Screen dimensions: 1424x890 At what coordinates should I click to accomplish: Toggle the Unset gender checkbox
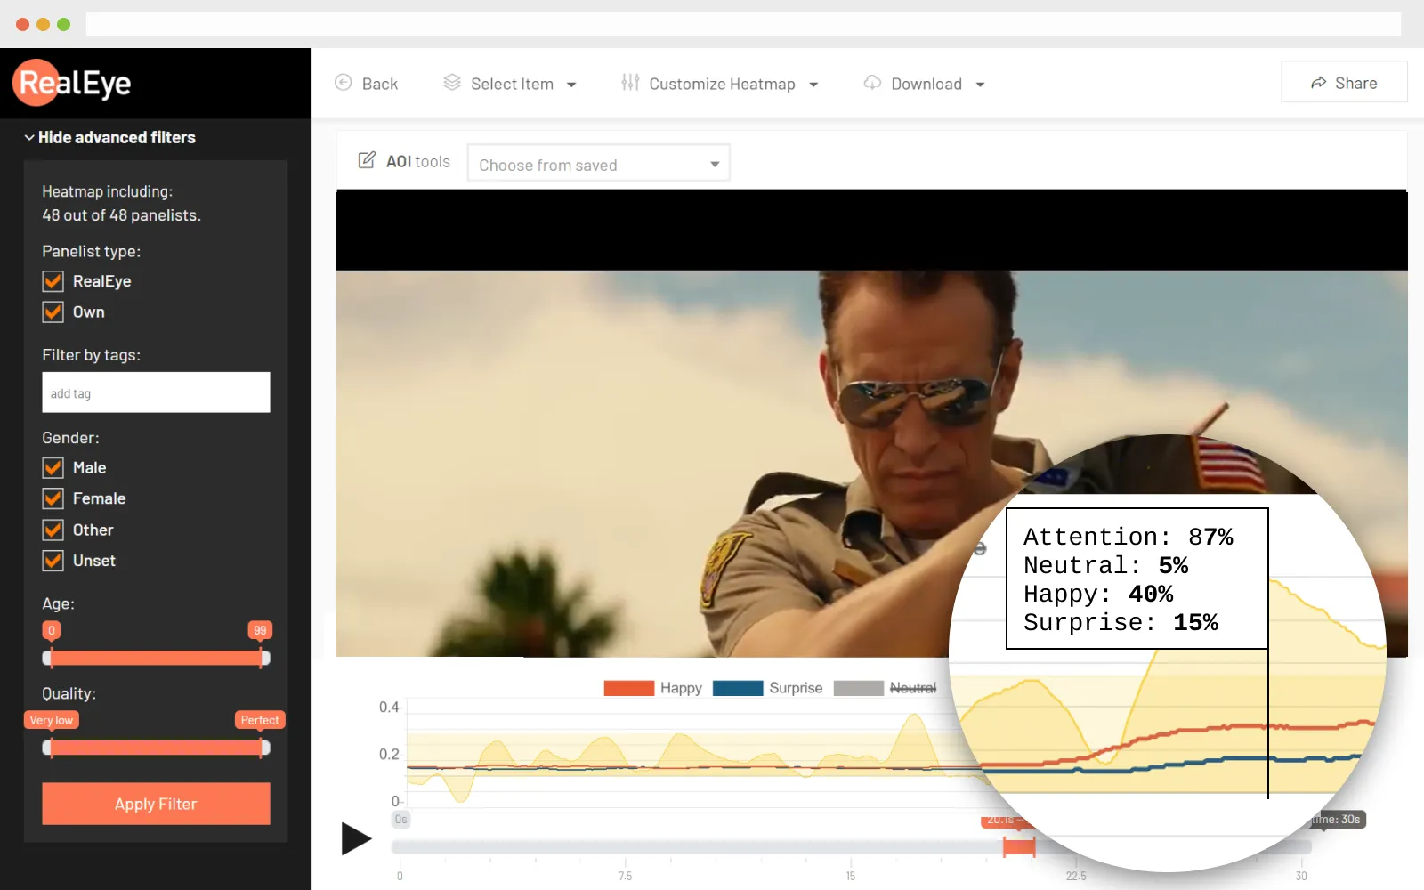click(x=53, y=561)
